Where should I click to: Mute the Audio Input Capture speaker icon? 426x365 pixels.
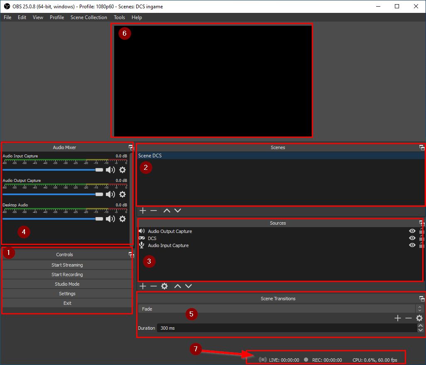tap(110, 170)
